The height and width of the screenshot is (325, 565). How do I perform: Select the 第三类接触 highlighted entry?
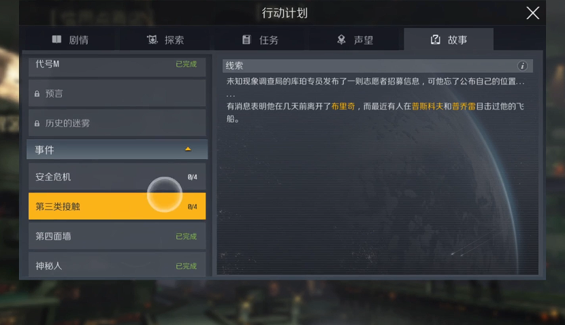pyautogui.click(x=117, y=206)
